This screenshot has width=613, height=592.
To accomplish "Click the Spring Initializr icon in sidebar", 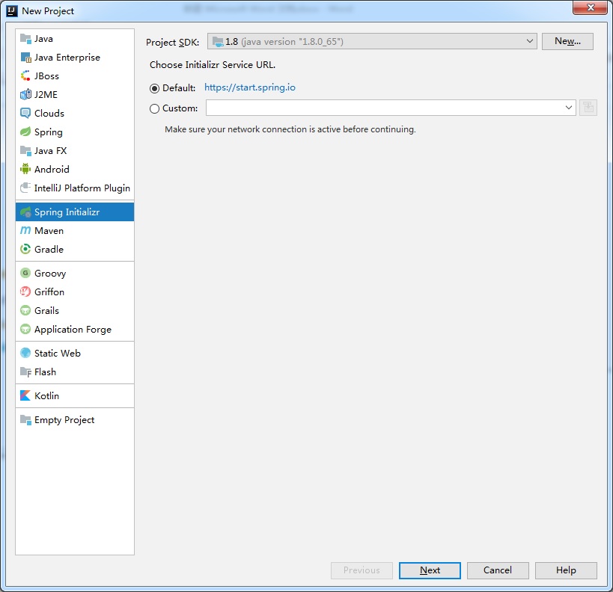I will [26, 212].
